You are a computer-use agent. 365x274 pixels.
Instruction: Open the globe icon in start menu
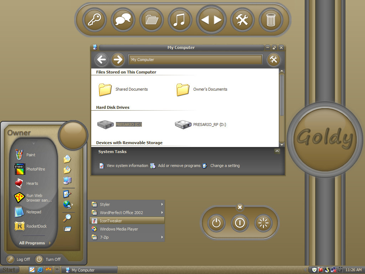point(67,204)
